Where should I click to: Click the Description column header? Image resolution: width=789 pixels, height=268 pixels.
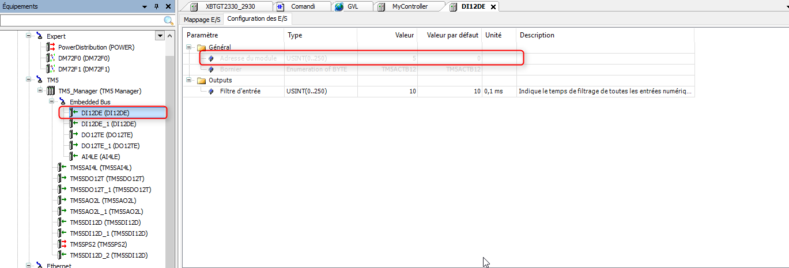pos(605,35)
